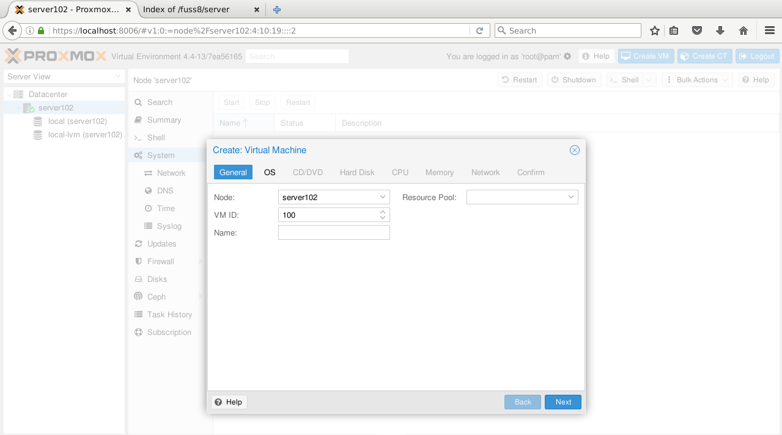Image resolution: width=782 pixels, height=435 pixels.
Task: Open a new browser tab with plus icon
Action: point(277,10)
